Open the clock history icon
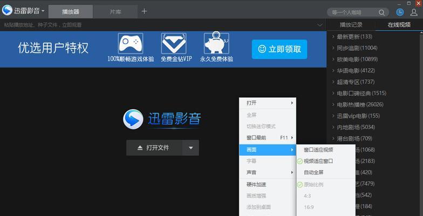This screenshot has width=423, height=216. (400, 12)
